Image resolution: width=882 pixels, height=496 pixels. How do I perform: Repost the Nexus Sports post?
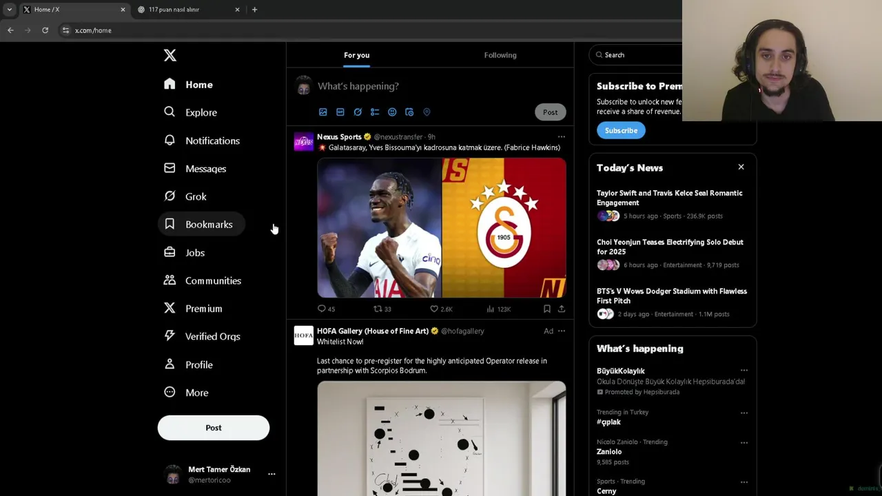pos(382,309)
